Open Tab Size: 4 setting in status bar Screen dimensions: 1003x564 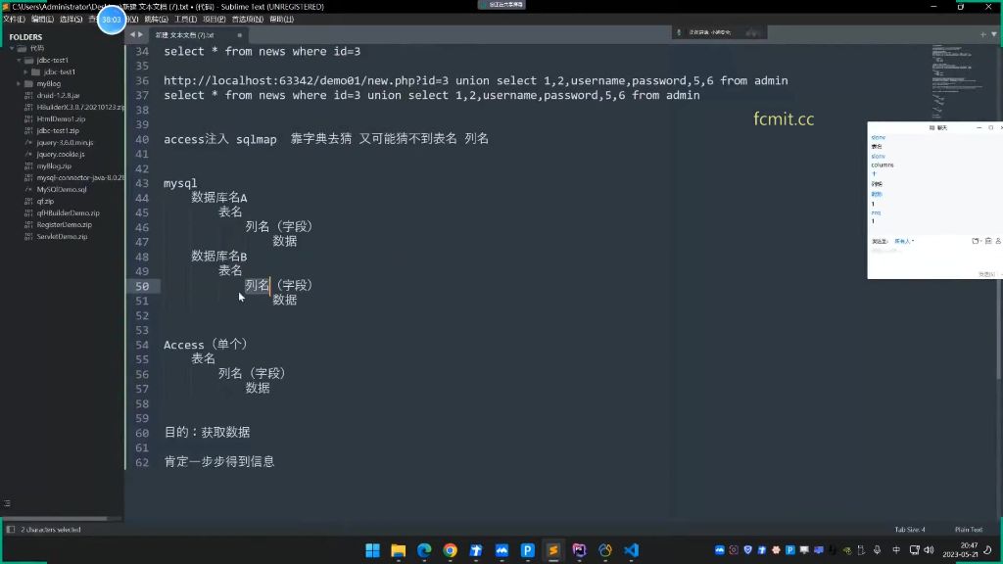910,530
